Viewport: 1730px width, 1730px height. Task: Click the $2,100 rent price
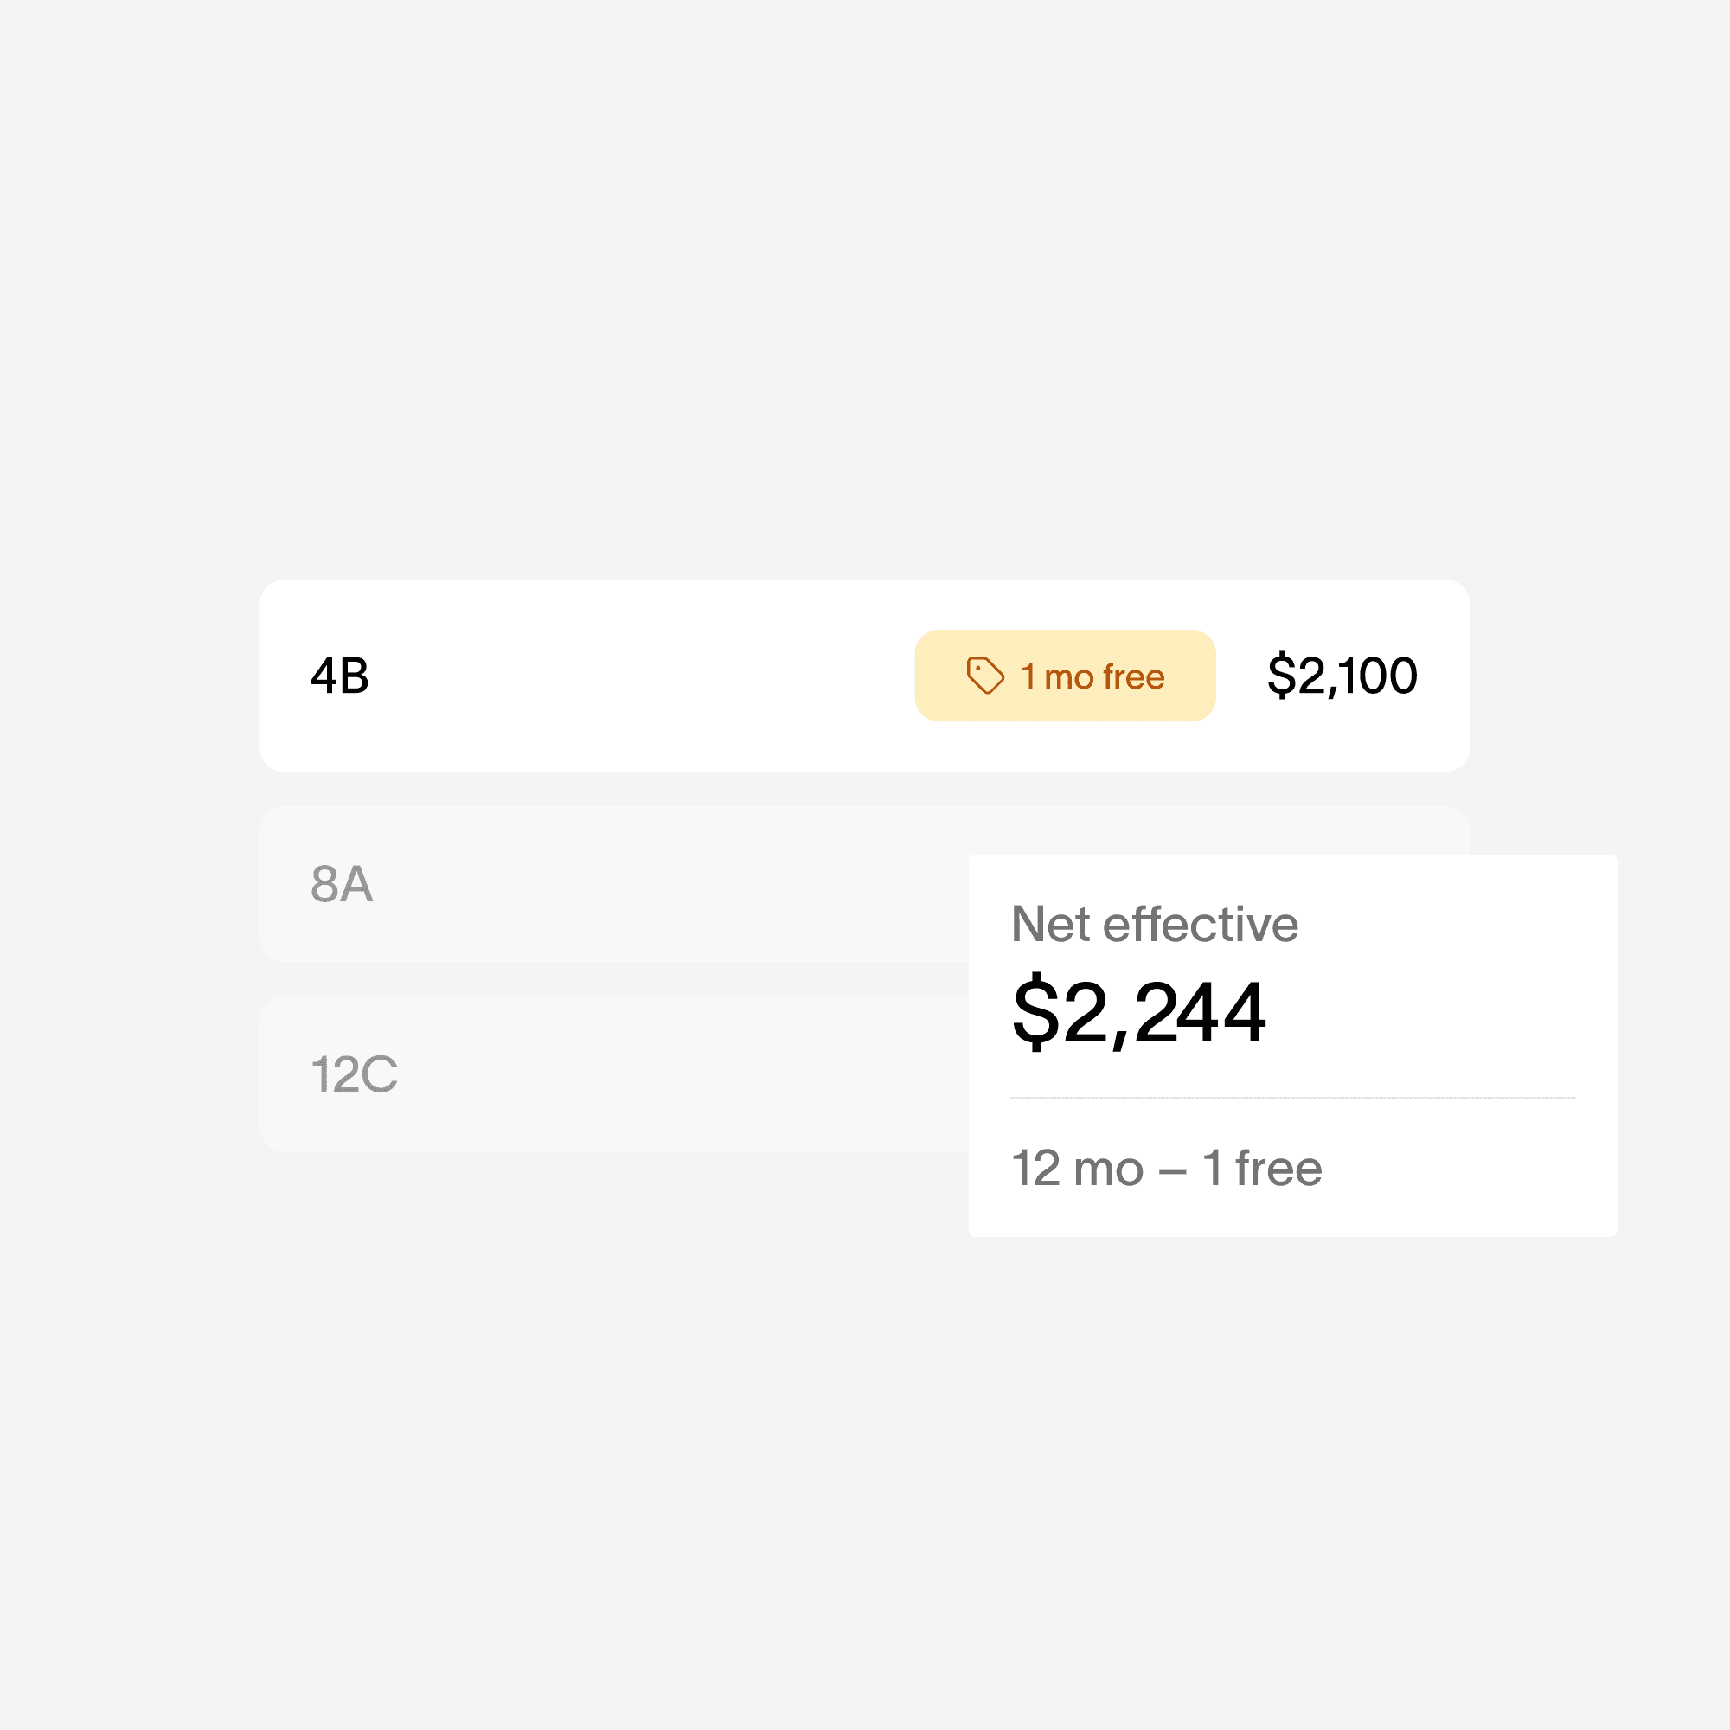[x=1342, y=676]
